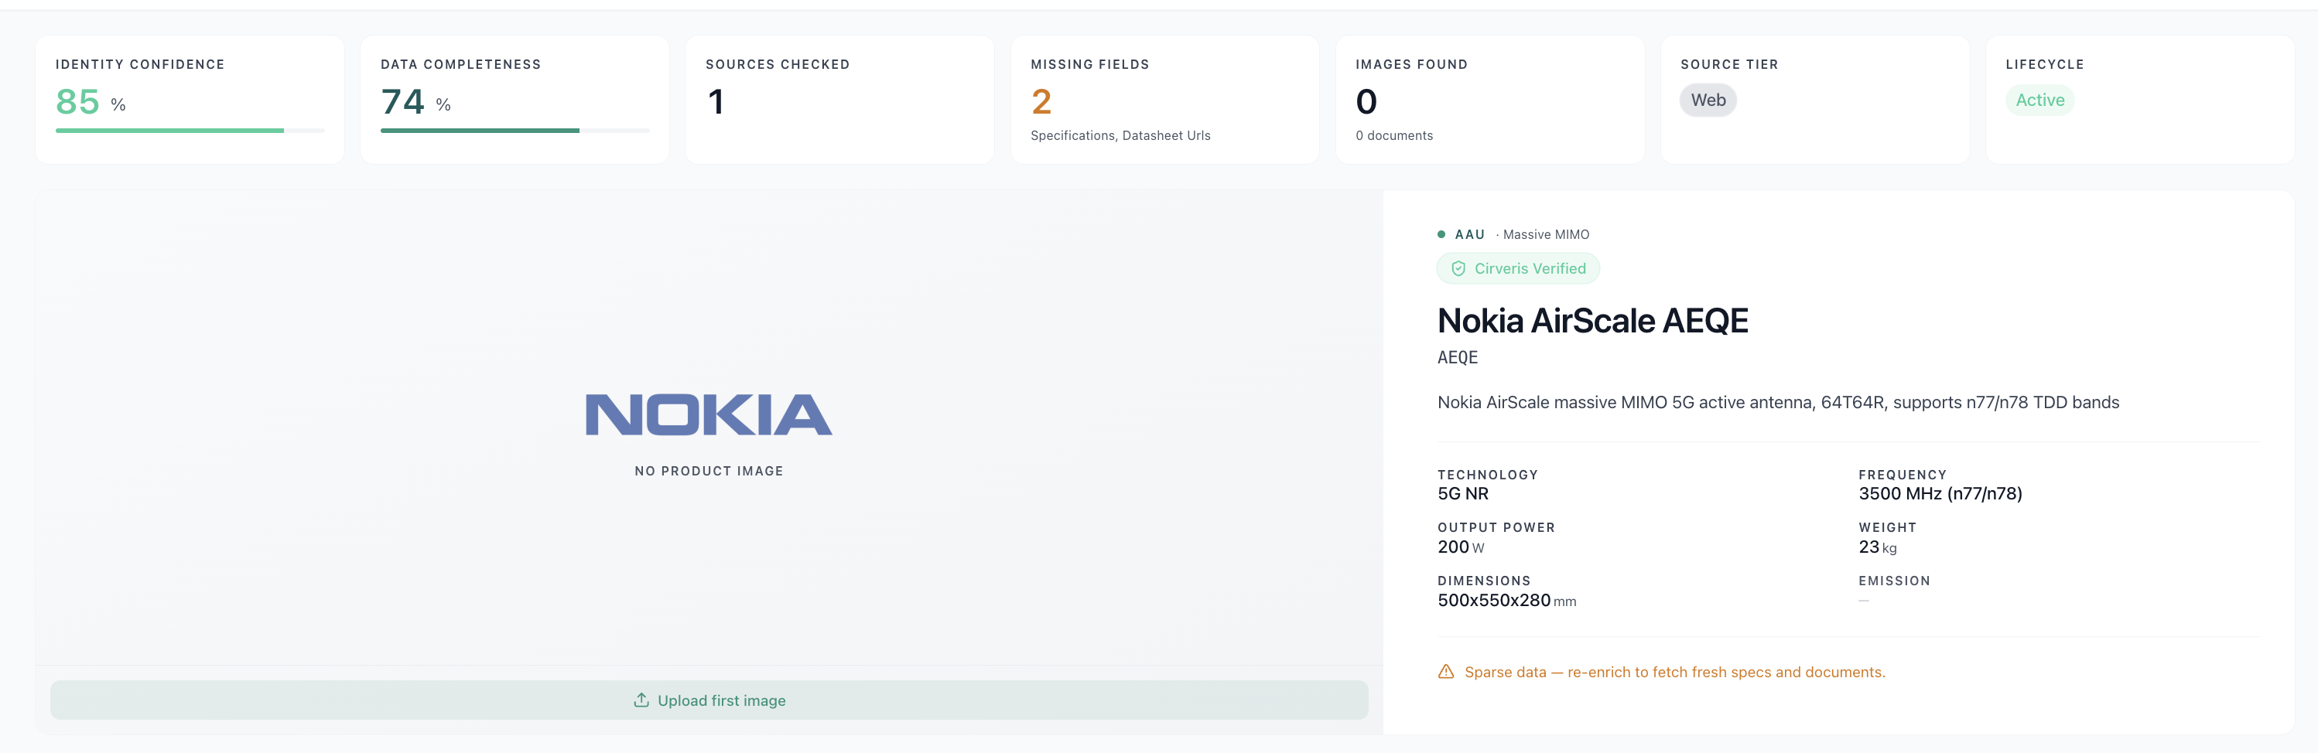2318x753 pixels.
Task: Open the Sources Checked card
Action: 839,100
